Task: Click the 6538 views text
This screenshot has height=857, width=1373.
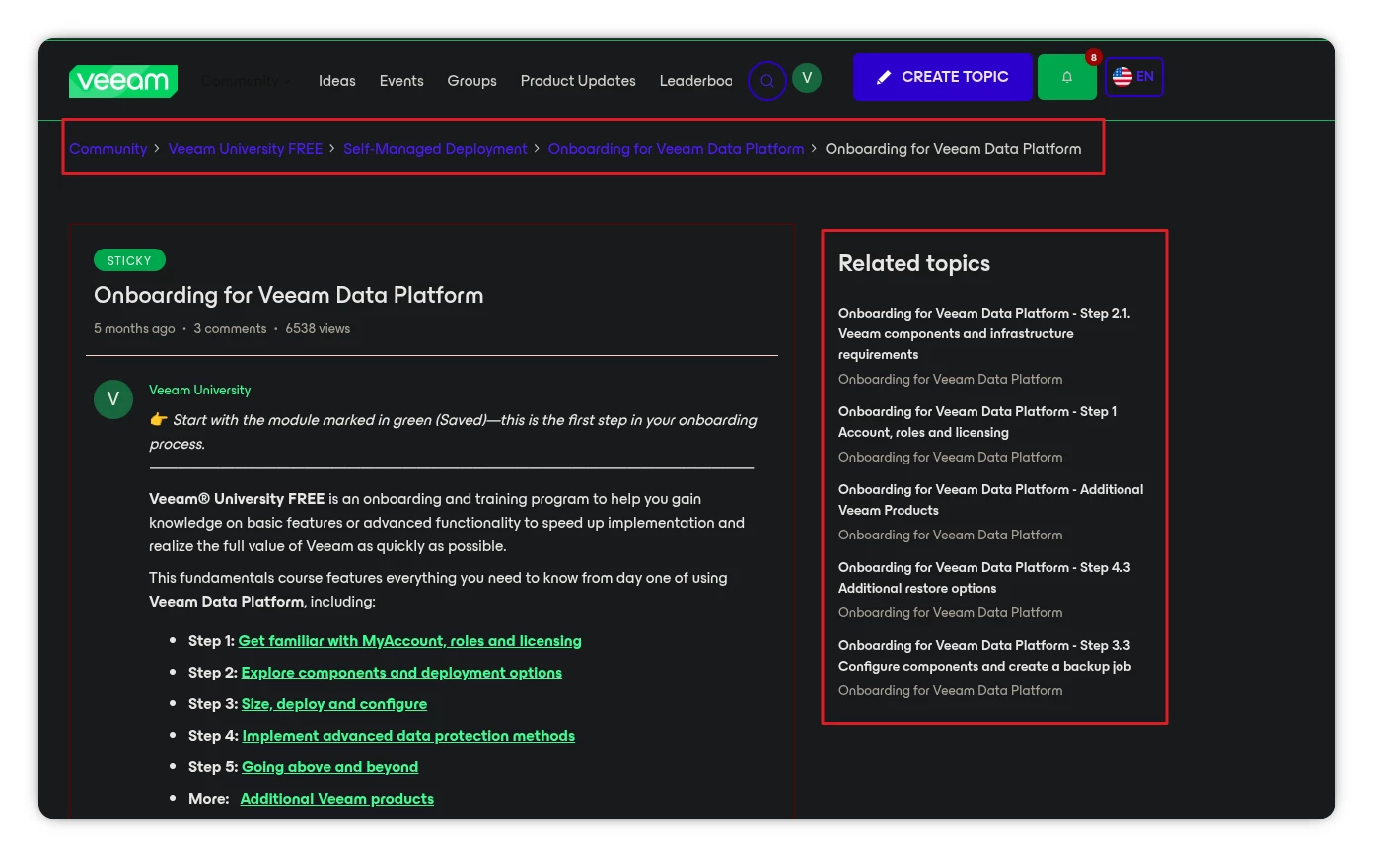Action: coord(318,329)
